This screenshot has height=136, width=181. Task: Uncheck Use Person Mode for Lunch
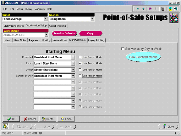coord(80,63)
